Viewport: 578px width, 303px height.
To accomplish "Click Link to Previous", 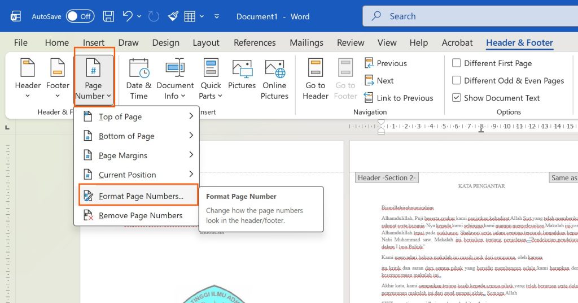I will click(399, 98).
